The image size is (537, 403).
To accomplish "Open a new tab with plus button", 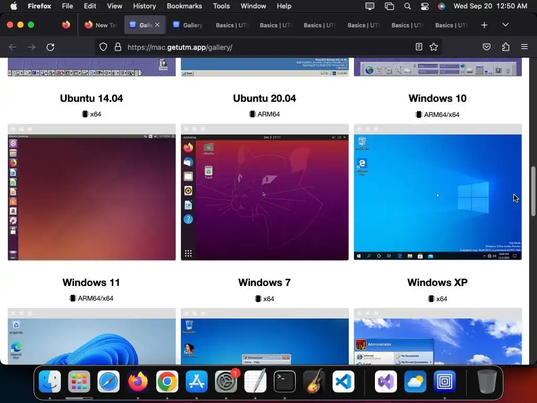I will point(484,25).
